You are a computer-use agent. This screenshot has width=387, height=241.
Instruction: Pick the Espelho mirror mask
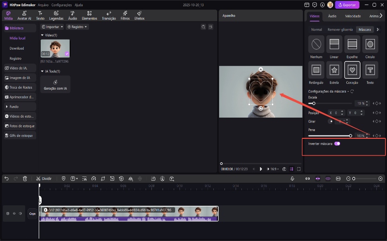click(x=352, y=45)
